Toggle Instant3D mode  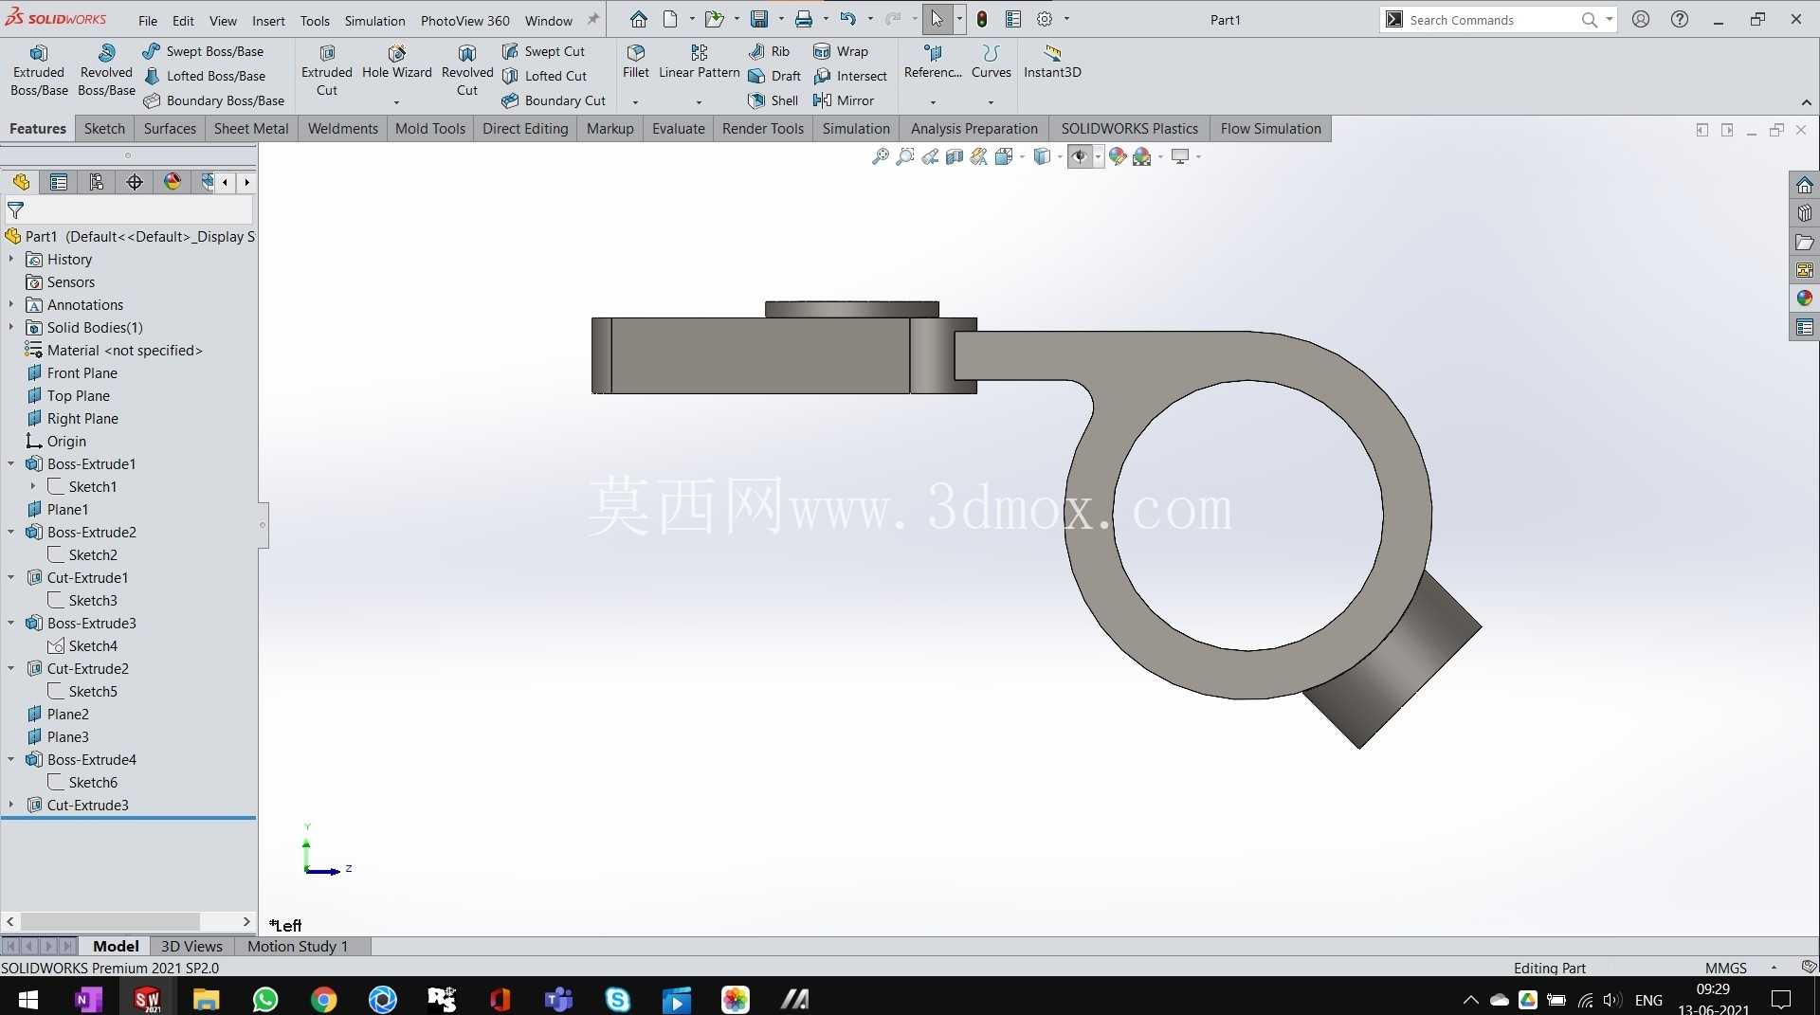(x=1052, y=62)
